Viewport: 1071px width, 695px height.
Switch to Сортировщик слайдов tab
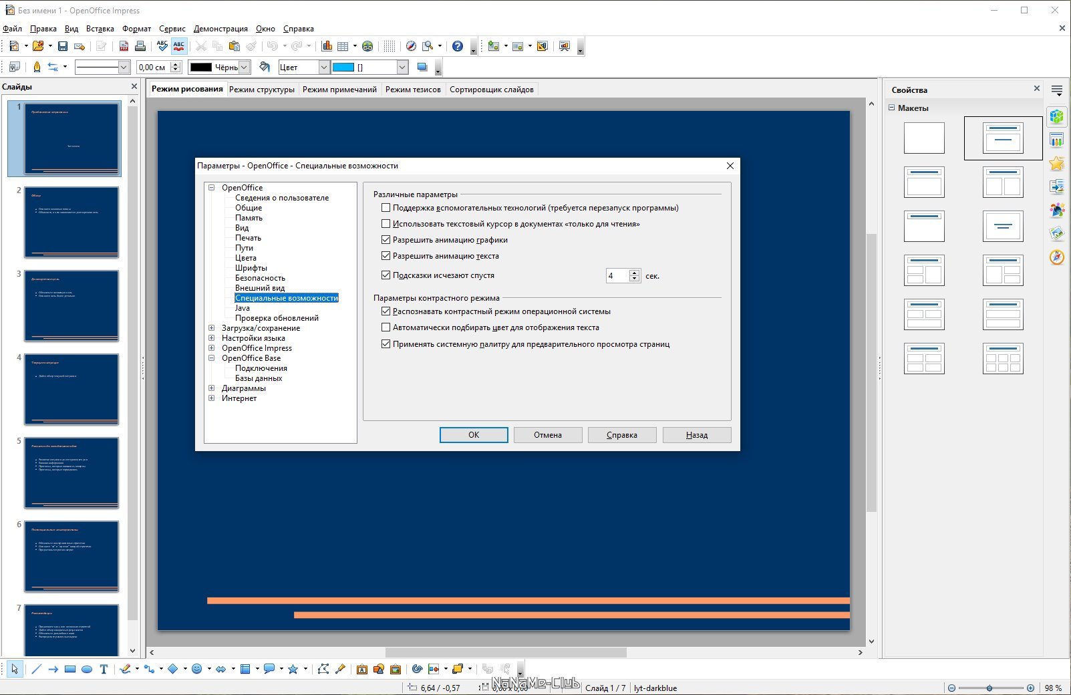coord(491,90)
